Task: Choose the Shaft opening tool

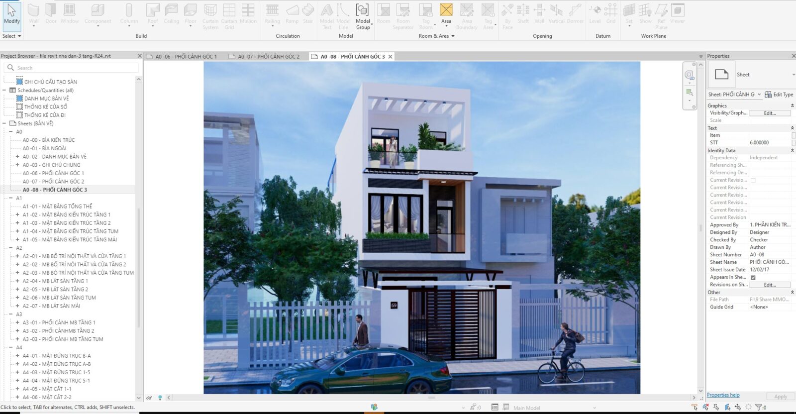Action: 523,14
